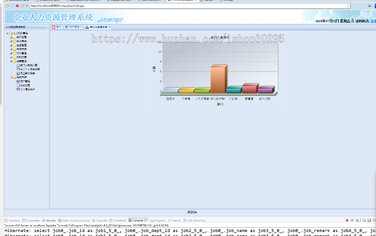This screenshot has height=236, width=376.
Task: Collapse the 报表管理 folder
Action: pos(11,61)
